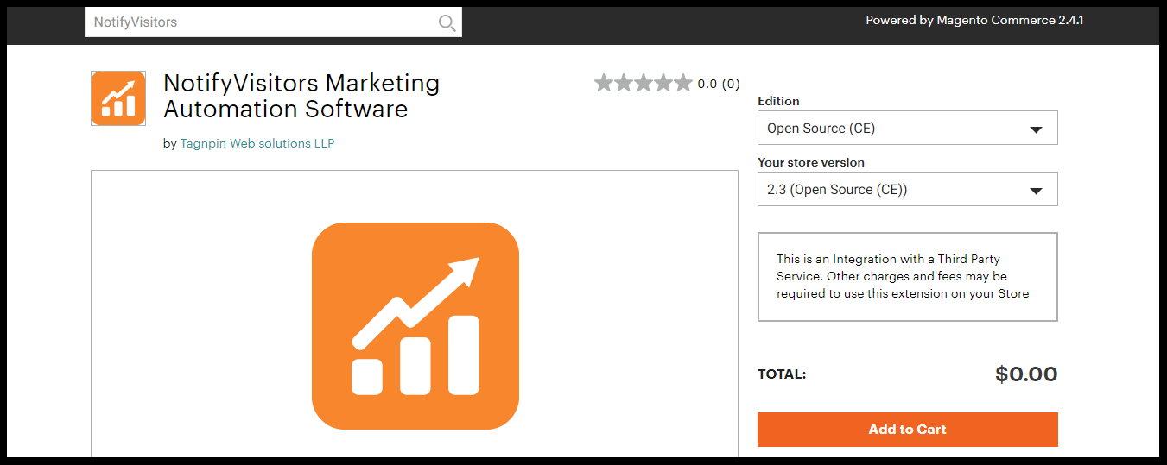Focus the NotifyVisitors search field
1167x465 pixels.
(273, 22)
